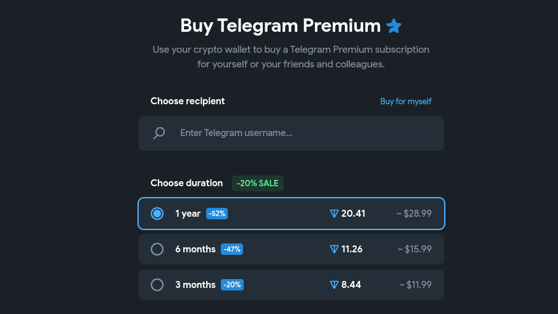Click the -20% badge on 3 months
Viewport: 558px width, 314px height.
coord(232,285)
